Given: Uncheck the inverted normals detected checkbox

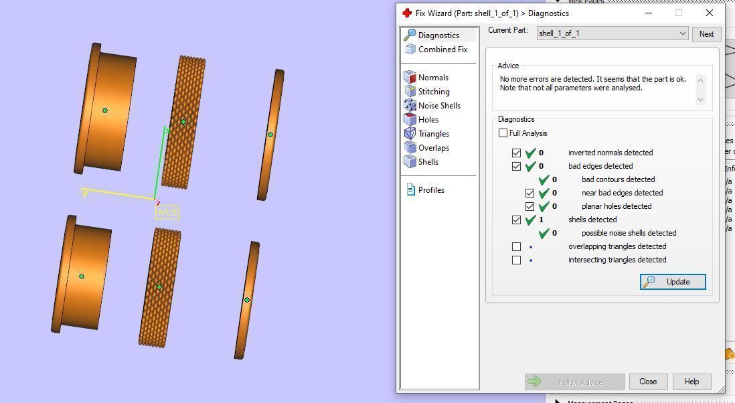Looking at the screenshot, I should 516,153.
